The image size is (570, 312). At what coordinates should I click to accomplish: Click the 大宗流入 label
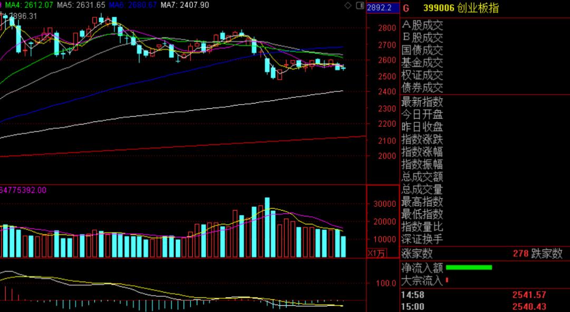pos(422,280)
